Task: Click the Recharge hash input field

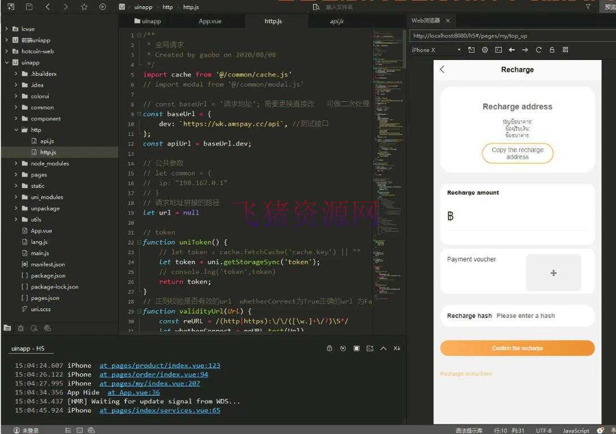Action: (543, 316)
